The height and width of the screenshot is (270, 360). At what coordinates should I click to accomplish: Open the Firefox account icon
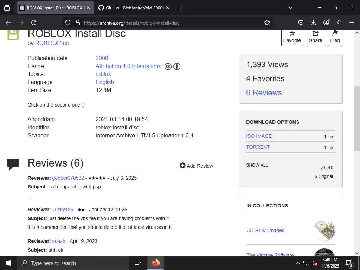326,22
